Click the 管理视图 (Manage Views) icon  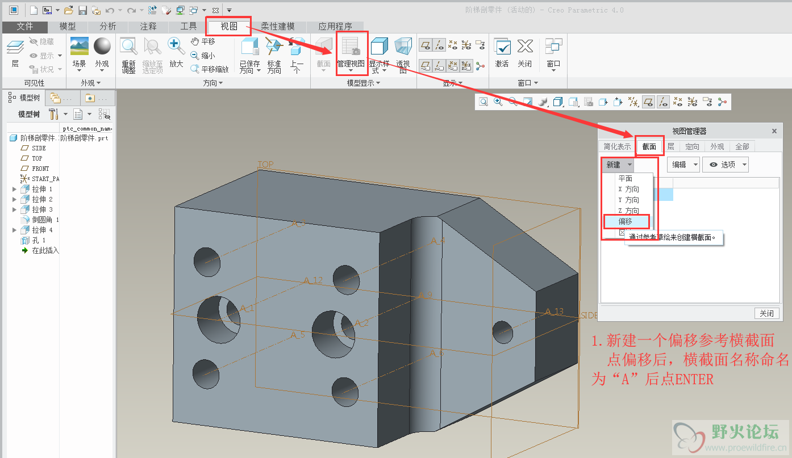(x=351, y=48)
